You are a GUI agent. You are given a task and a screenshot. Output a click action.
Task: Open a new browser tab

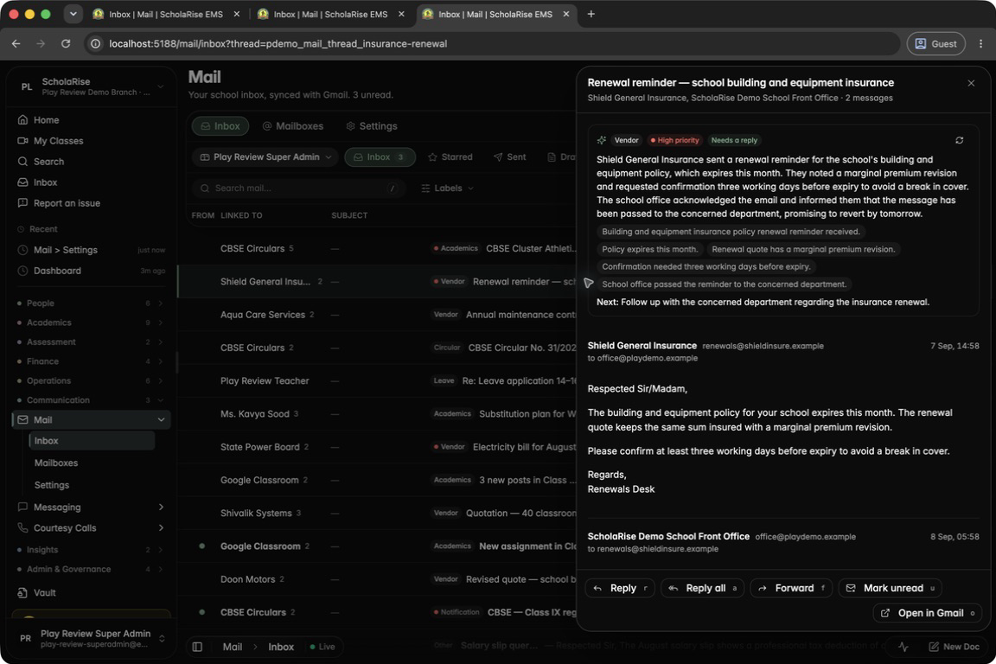[x=591, y=14]
